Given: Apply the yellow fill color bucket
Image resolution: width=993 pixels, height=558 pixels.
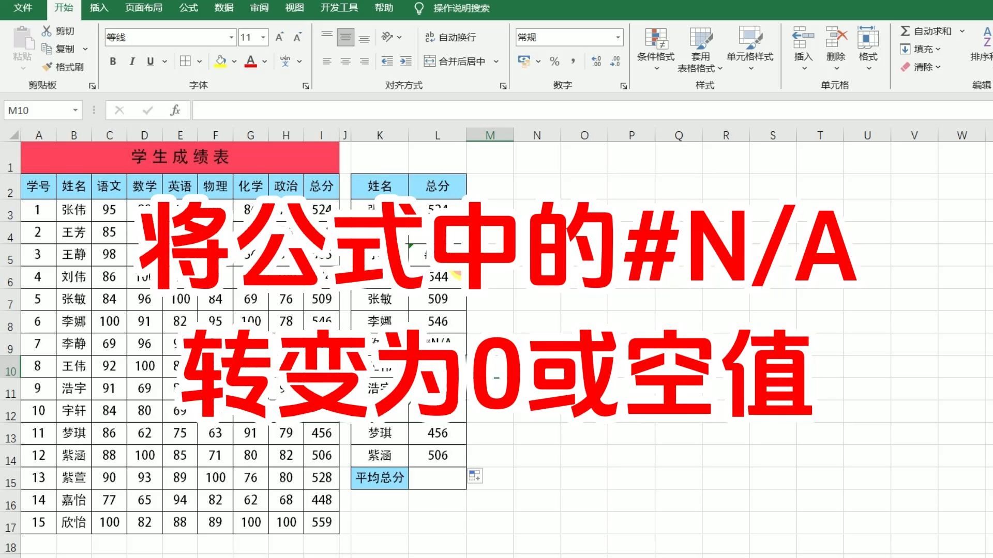Looking at the screenshot, I should click(x=220, y=61).
